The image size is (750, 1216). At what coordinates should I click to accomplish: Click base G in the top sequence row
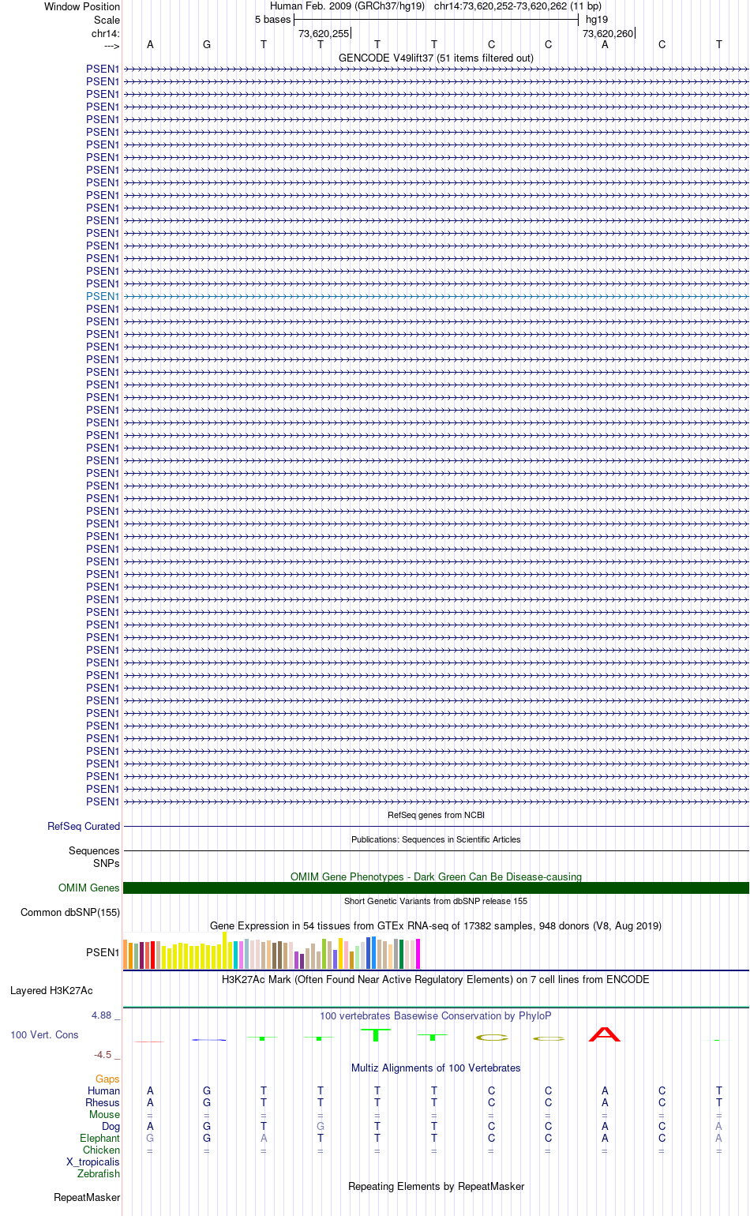pos(207,44)
